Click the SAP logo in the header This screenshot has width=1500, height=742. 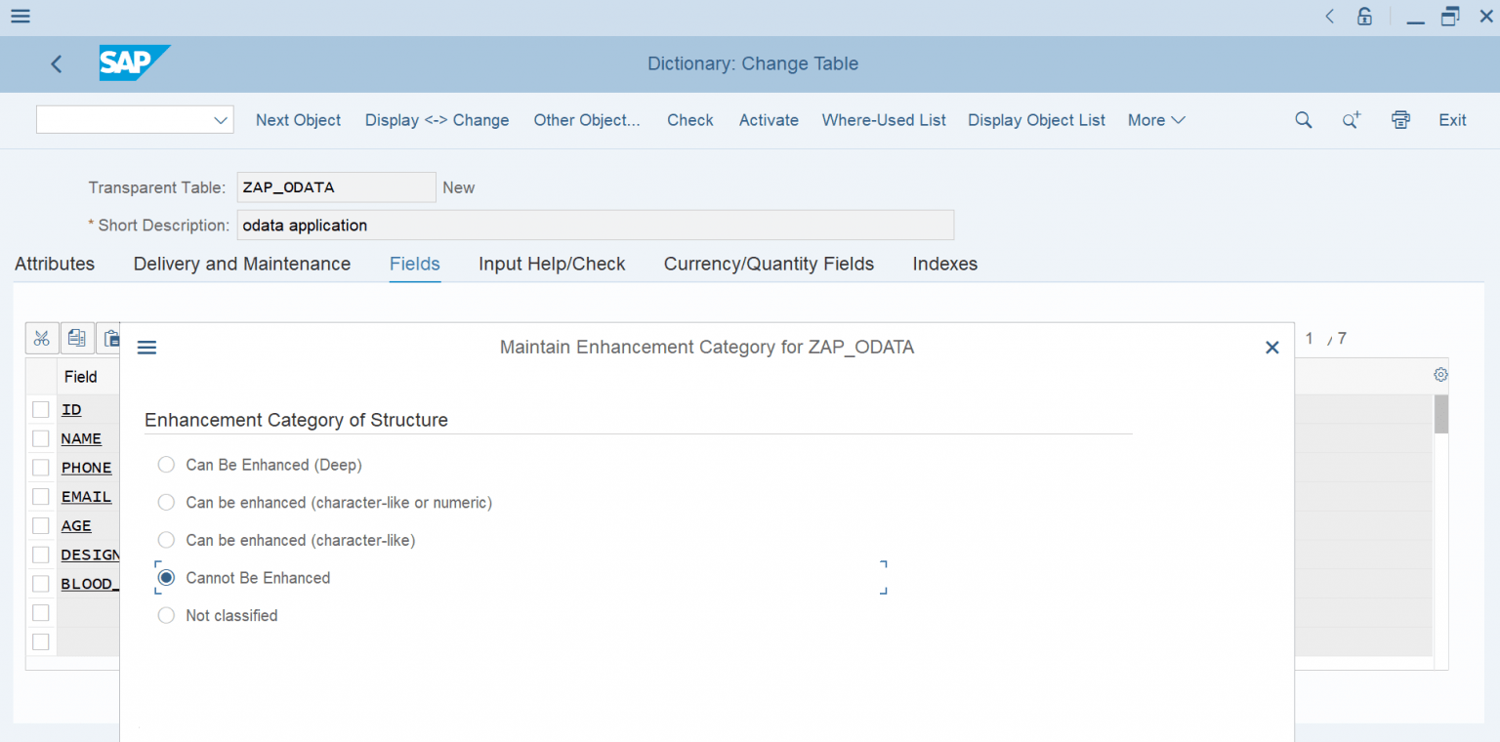tap(134, 62)
